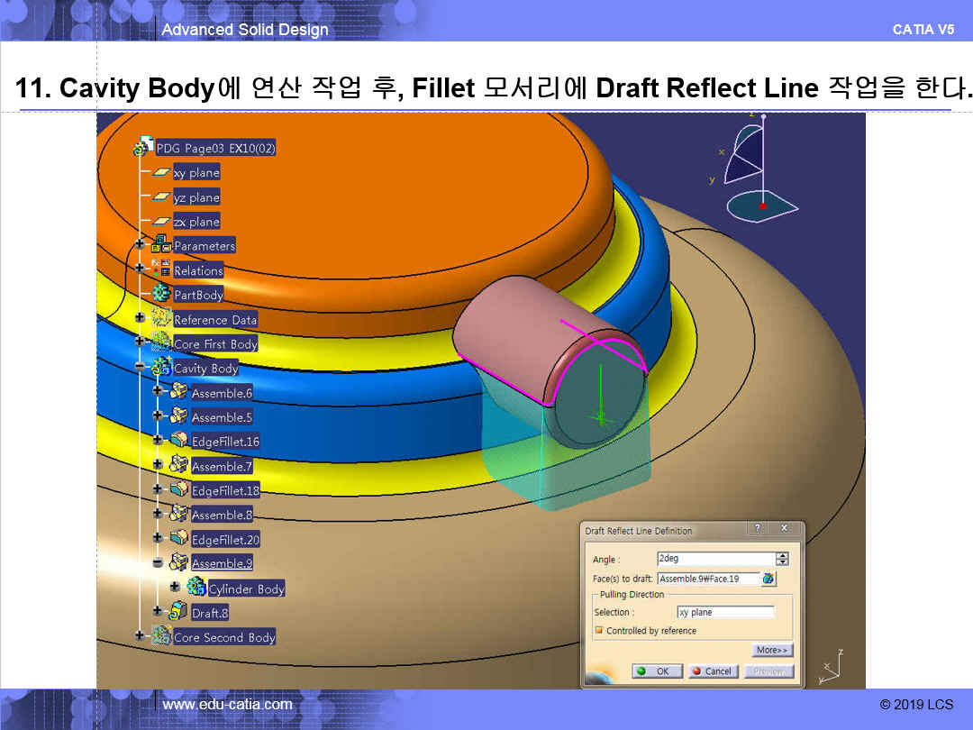
Task: Click the Relations node icon
Action: click(x=161, y=269)
